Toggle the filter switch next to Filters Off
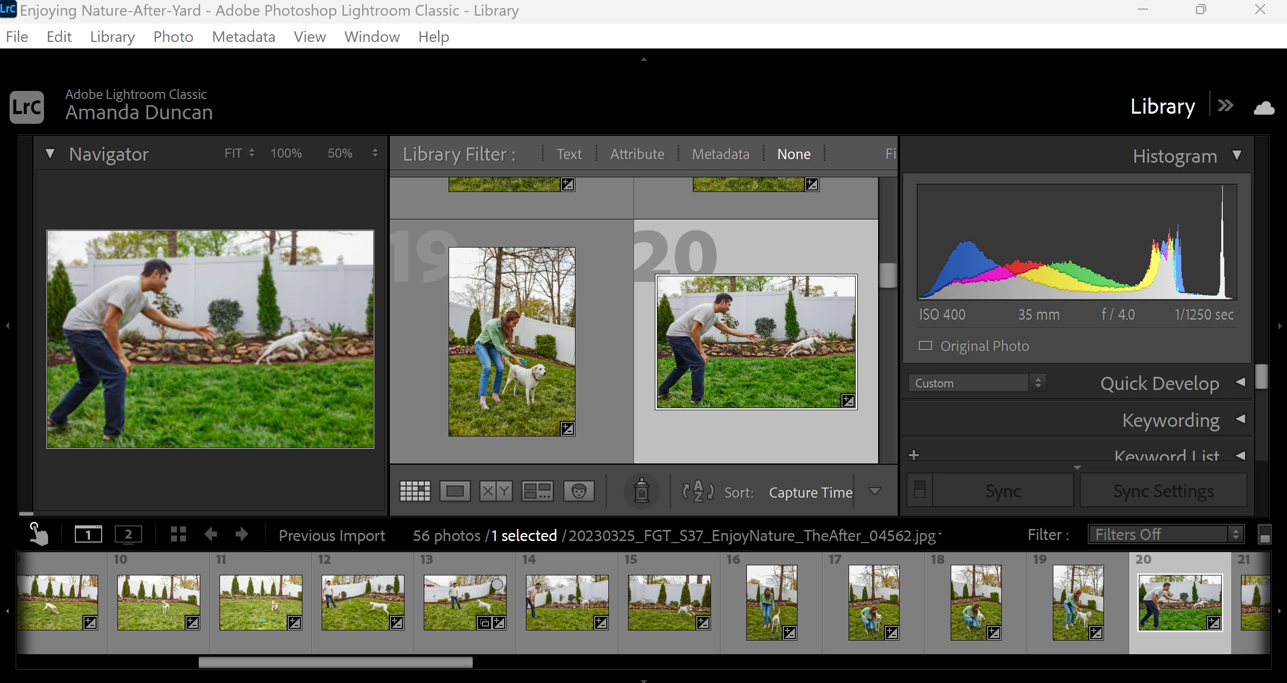The height and width of the screenshot is (683, 1287). (1264, 535)
